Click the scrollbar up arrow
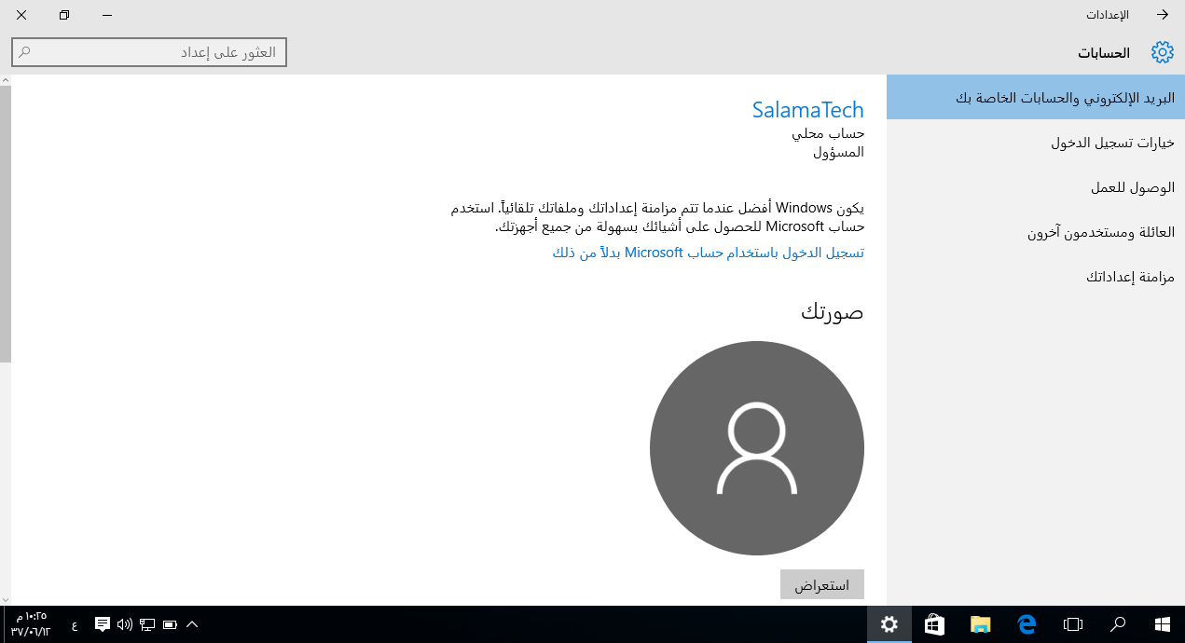The height and width of the screenshot is (643, 1185). coord(6,81)
